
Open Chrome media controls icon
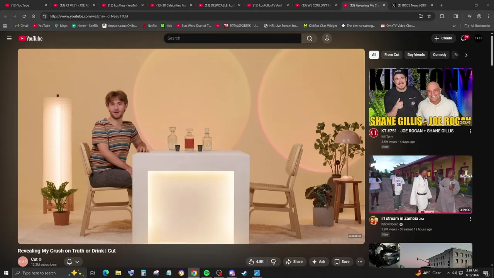[470, 16]
